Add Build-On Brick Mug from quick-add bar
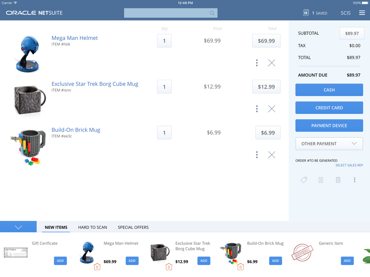 click(x=275, y=261)
